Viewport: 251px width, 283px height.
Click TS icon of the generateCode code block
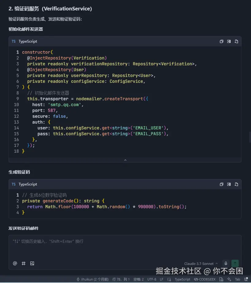click(x=13, y=184)
